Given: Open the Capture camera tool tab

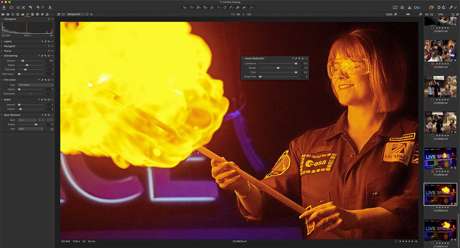Looking at the screenshot, I should (x=8, y=14).
